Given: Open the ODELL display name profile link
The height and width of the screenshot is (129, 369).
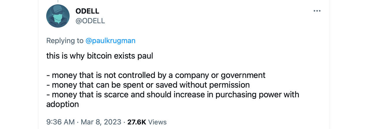Looking at the screenshot, I should click(x=87, y=11).
